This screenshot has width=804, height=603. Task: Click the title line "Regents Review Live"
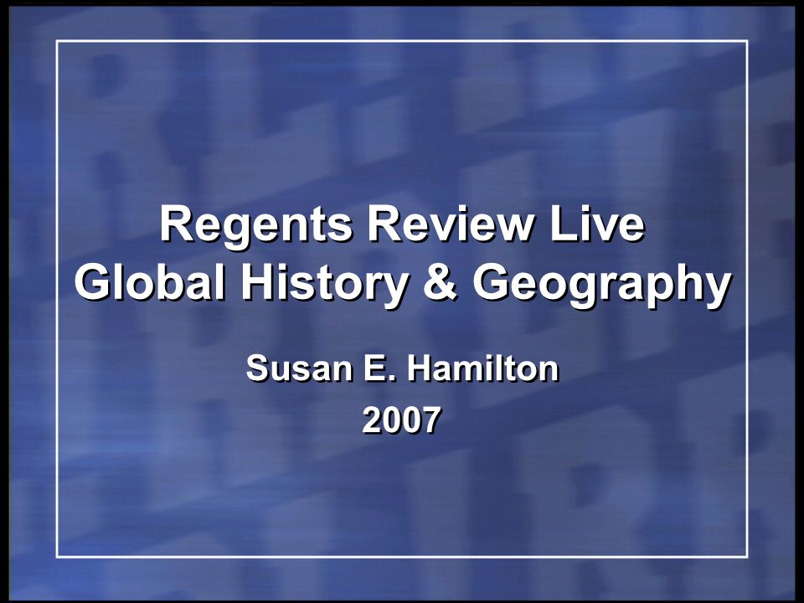pos(403,225)
